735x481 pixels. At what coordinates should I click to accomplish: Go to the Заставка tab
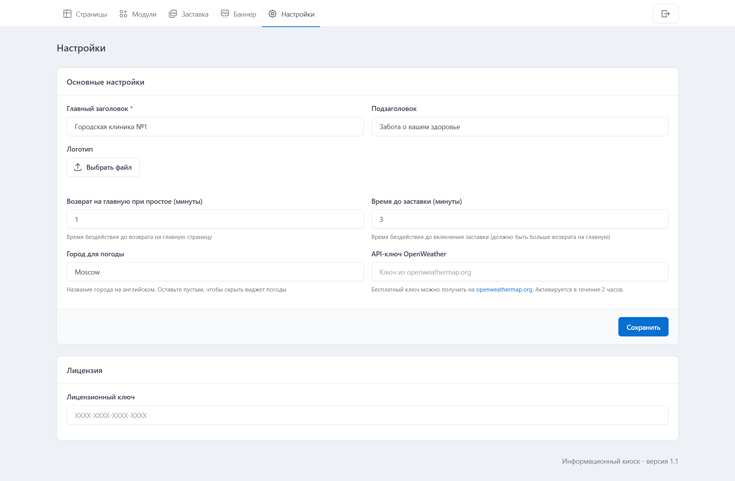click(188, 14)
